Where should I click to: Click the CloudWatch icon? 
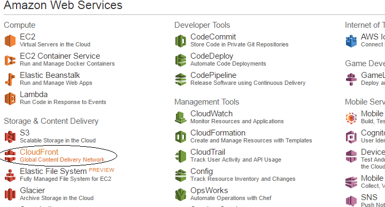coord(181,117)
